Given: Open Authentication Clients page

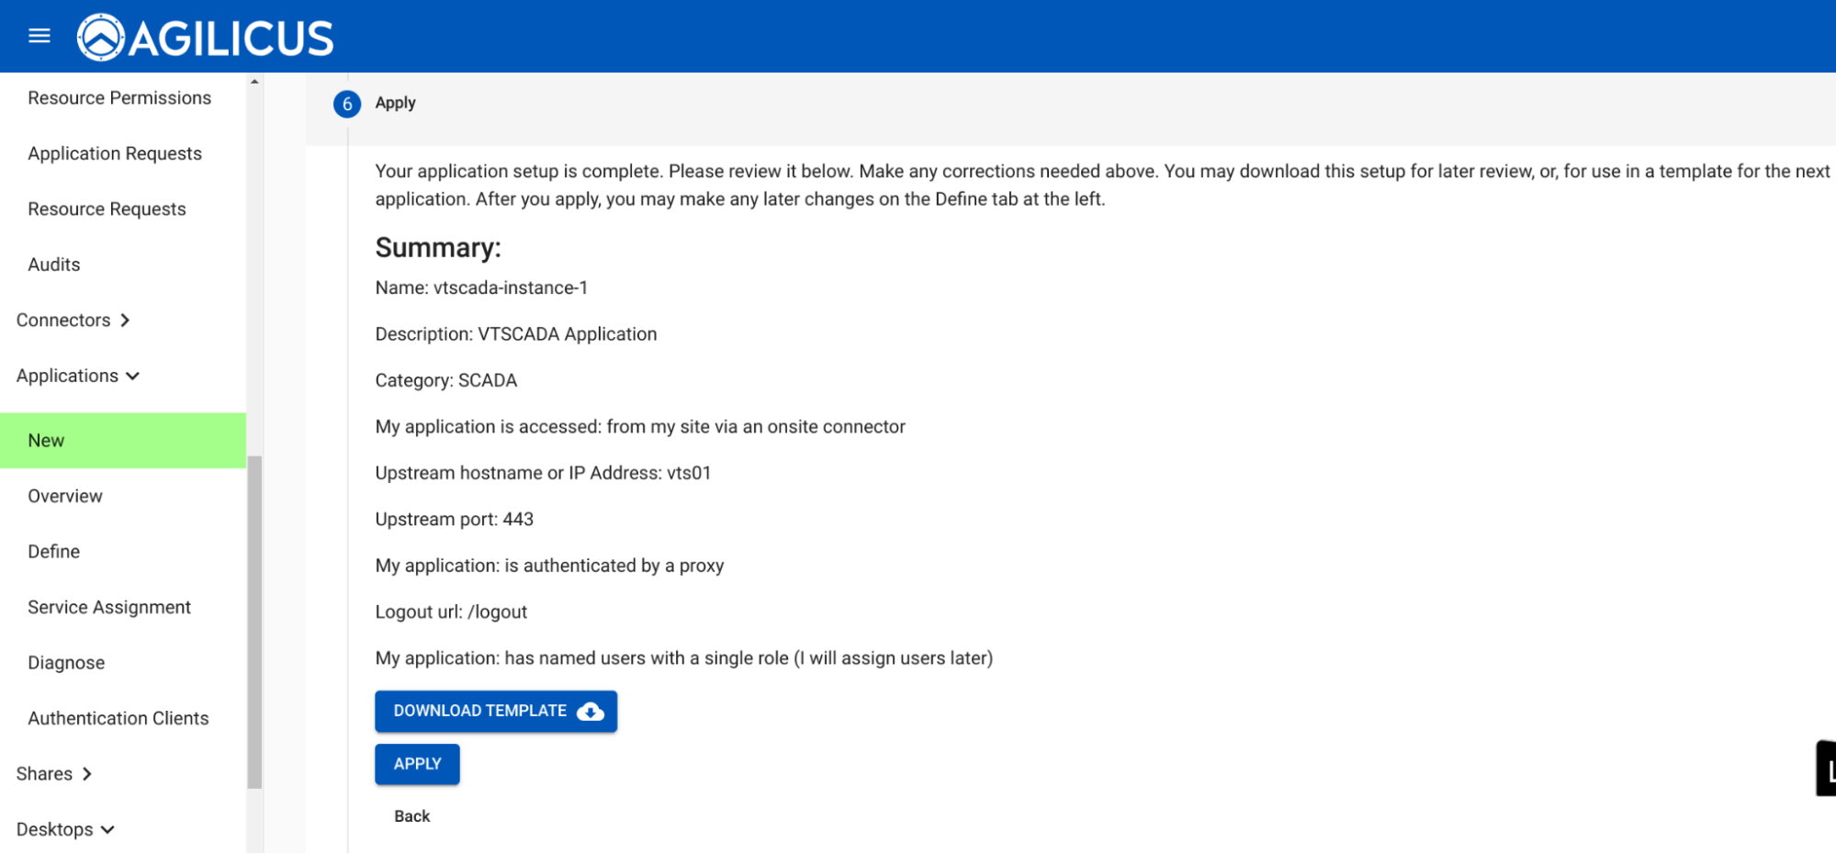Looking at the screenshot, I should click(118, 718).
